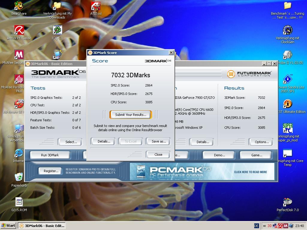Click the PCMark05 advertisement banner
This screenshot has width=307, height=230.
point(202,172)
